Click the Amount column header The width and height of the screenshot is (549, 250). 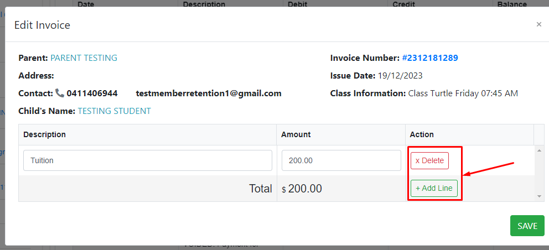point(296,134)
